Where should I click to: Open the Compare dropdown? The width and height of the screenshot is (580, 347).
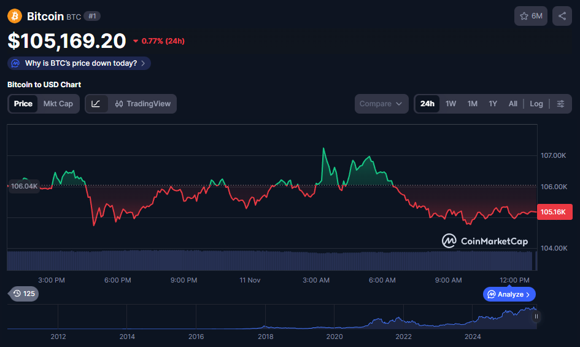click(381, 104)
